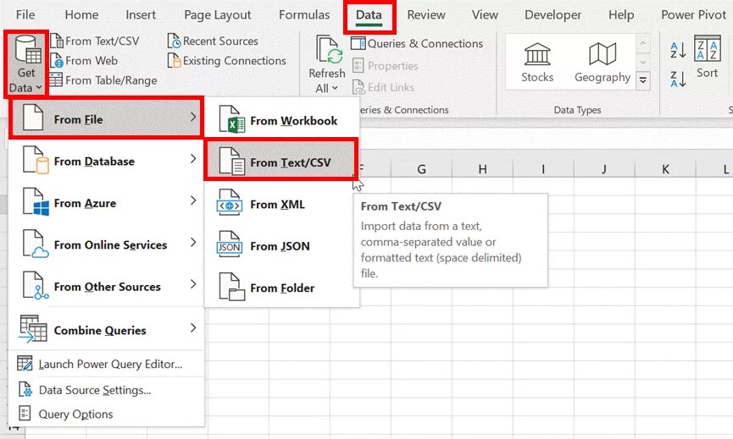
Task: Open the Power Pivot tab
Action: pyautogui.click(x=693, y=14)
